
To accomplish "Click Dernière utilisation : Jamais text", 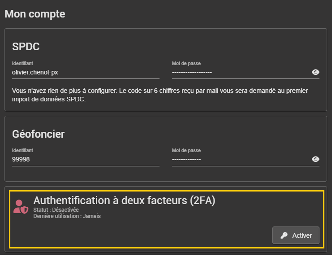I will 67,216.
